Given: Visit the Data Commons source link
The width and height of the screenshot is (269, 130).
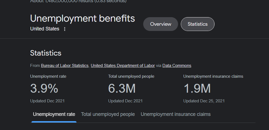Looking at the screenshot, I should coord(177,66).
